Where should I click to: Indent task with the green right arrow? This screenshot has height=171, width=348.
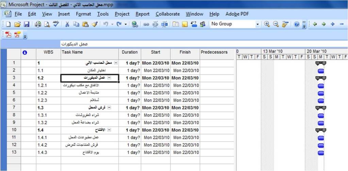tap(324, 24)
